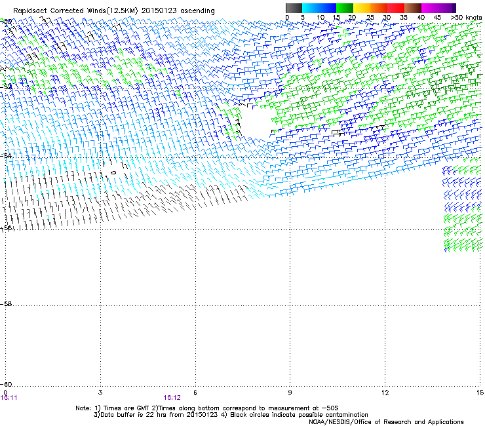Click the yellow 20-25 knots legend swatch
This screenshot has height=426, width=485.
click(362, 8)
